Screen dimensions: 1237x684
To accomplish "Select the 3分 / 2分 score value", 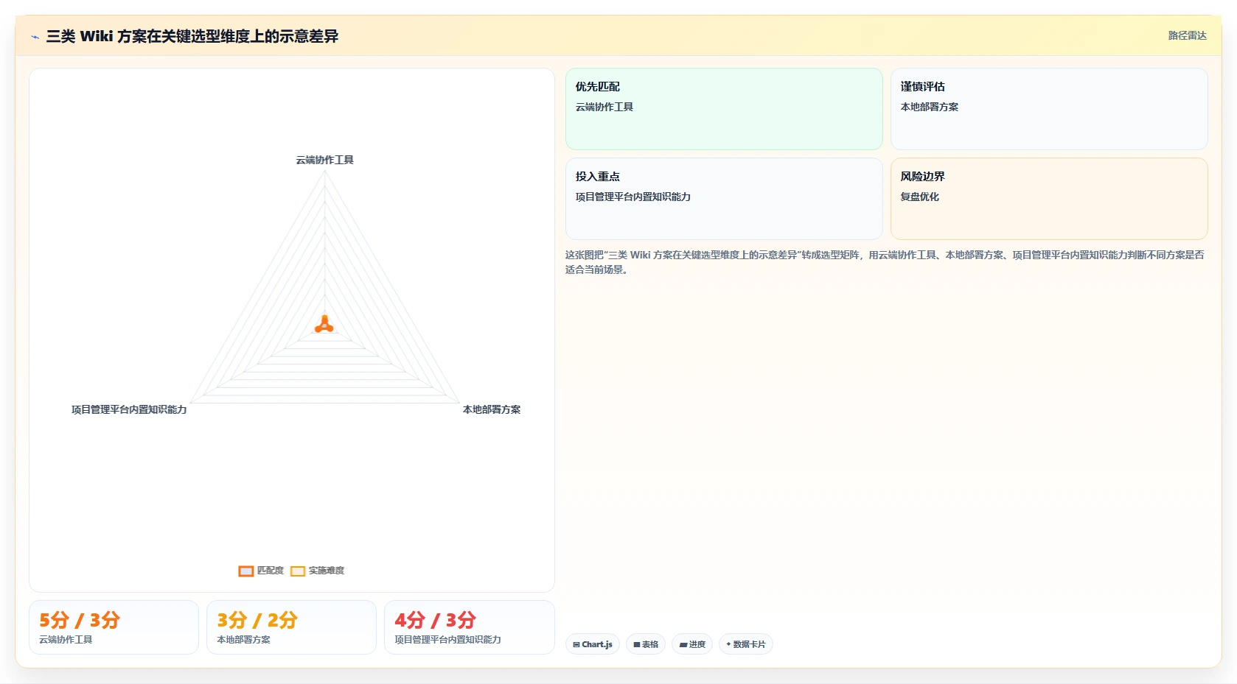I will point(257,620).
